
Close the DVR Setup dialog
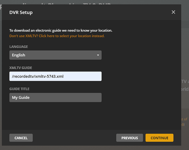tap(173, 12)
